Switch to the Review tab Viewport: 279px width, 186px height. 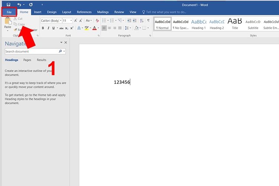(x=119, y=12)
